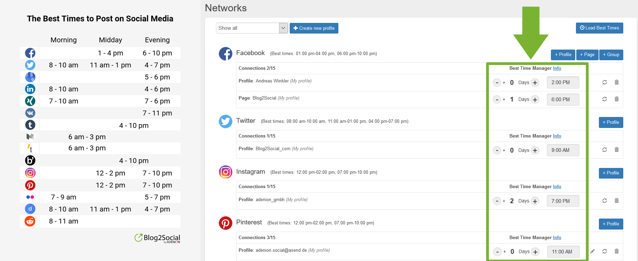This screenshot has height=261, width=638.
Task: Add an Instagram profile with + Profile
Action: [x=611, y=173]
